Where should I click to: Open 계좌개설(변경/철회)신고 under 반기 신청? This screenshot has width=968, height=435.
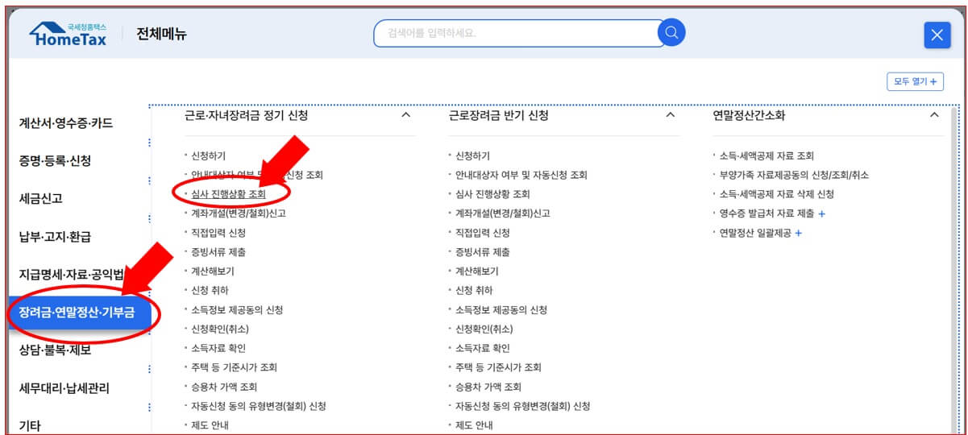tap(502, 213)
